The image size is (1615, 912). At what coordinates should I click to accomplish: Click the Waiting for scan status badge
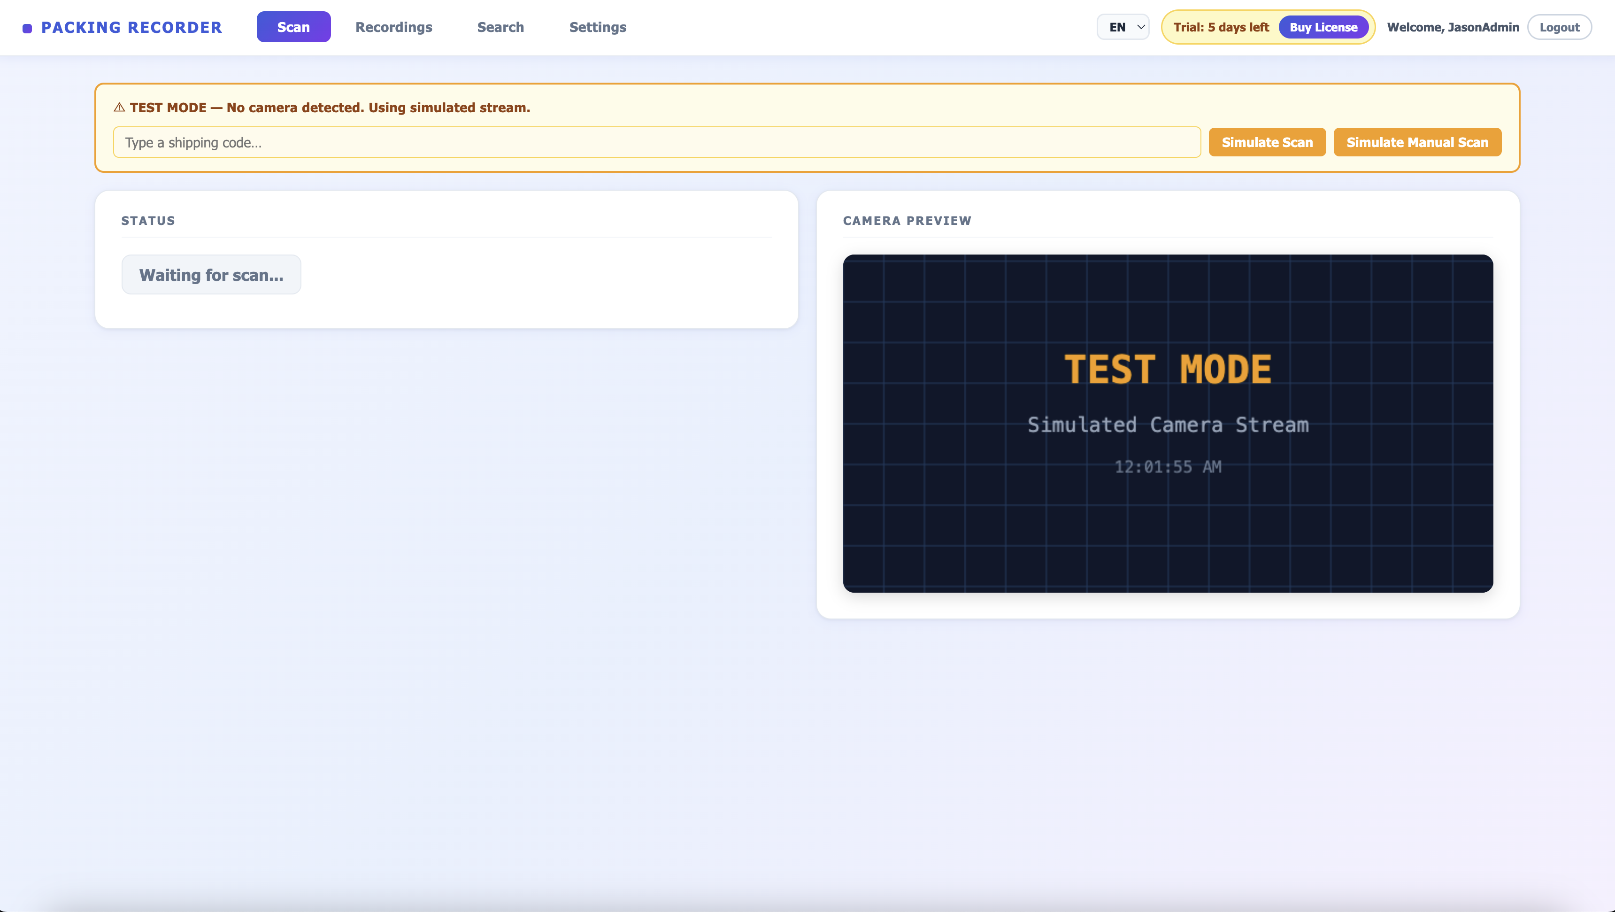tap(211, 275)
